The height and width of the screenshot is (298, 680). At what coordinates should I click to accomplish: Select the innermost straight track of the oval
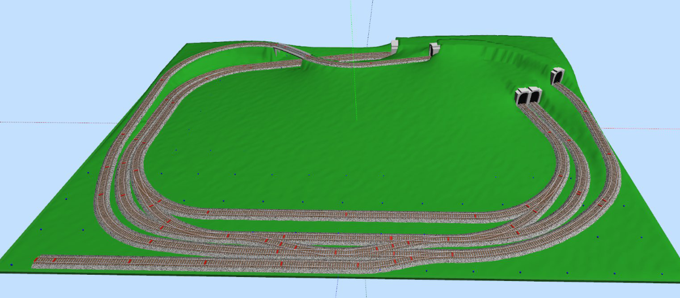pos(340,214)
